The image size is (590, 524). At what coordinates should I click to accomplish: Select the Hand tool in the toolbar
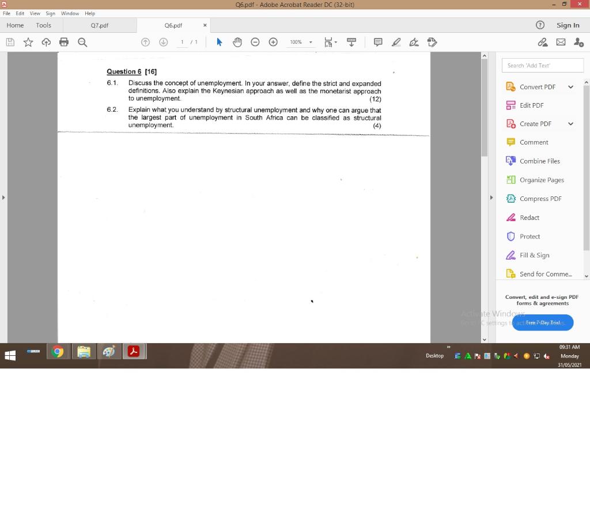[x=237, y=41]
